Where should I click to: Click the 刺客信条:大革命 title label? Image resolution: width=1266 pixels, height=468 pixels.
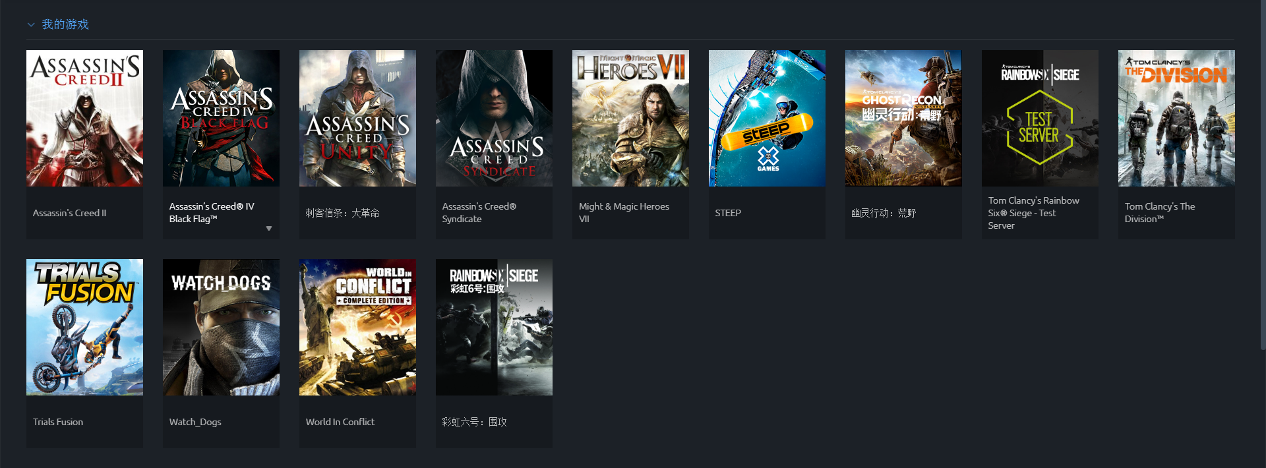click(x=342, y=213)
